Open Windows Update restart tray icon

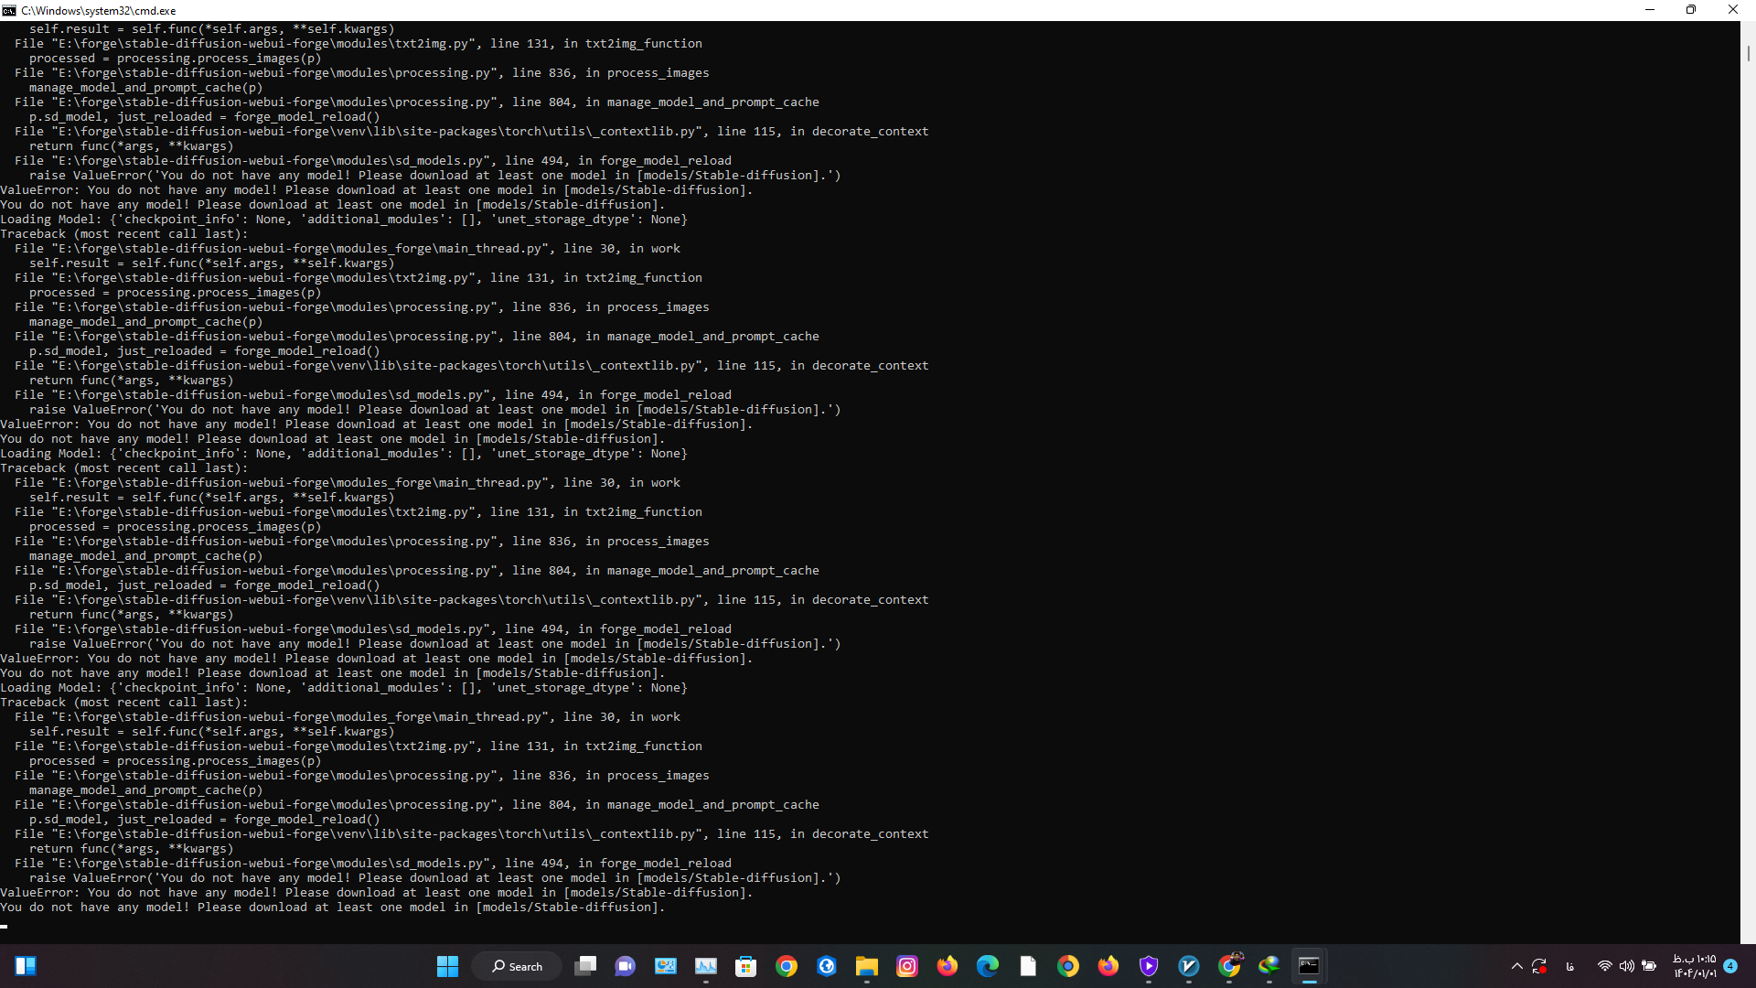pos(1539,966)
